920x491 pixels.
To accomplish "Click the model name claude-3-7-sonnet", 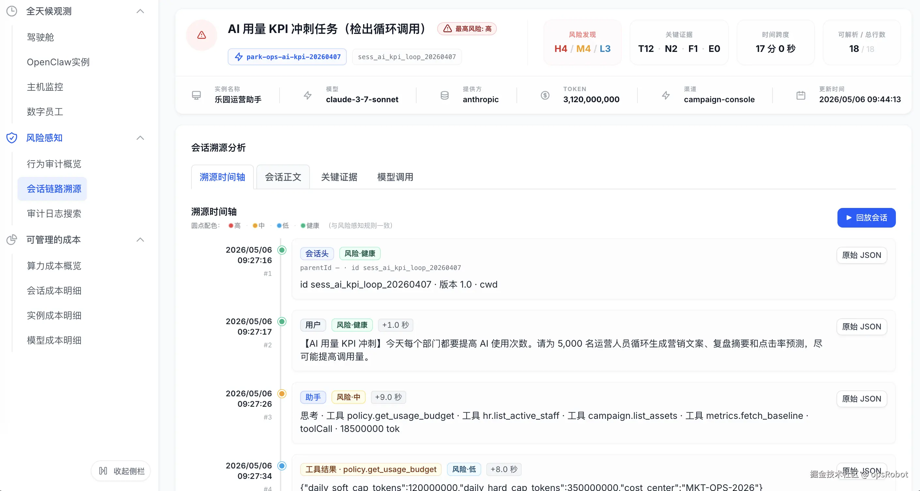I will tap(362, 99).
